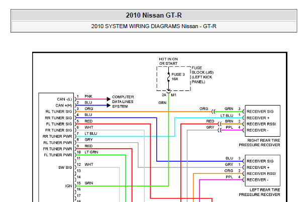Click the 'FR TUNER SIG' label
This screenshot has width=304, height=202.
(59, 130)
